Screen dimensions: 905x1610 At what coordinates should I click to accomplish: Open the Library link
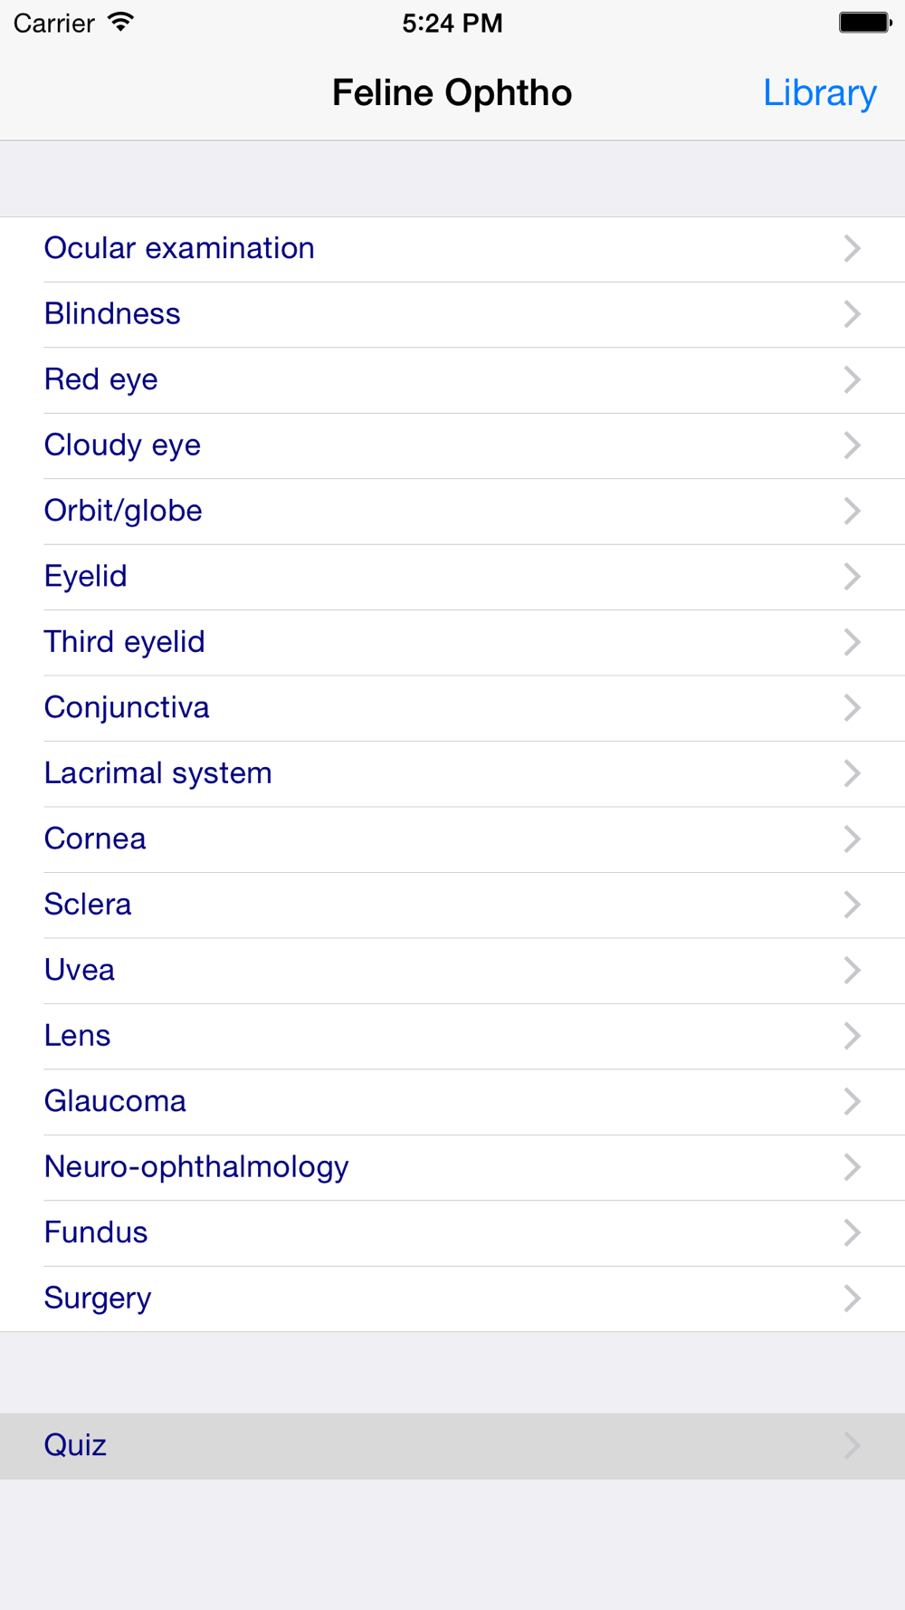[819, 93]
